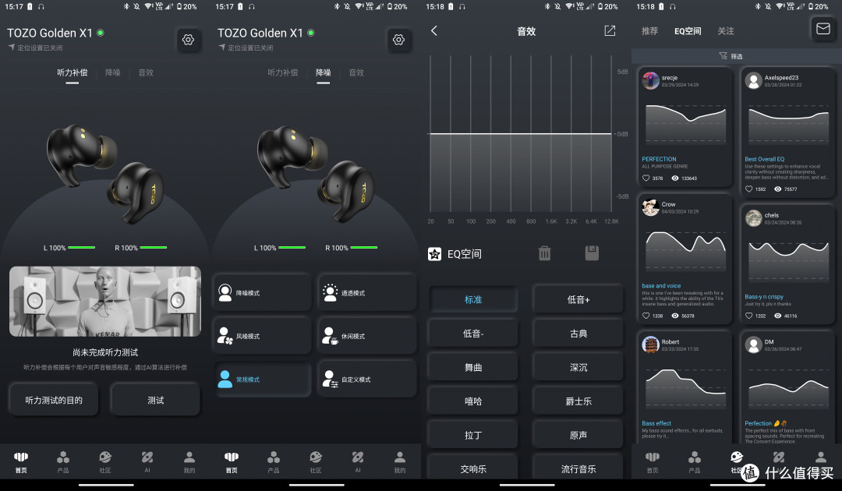Screen dimensions: 842x491
Task: Open EQ空间 star icon
Action: coord(434,254)
